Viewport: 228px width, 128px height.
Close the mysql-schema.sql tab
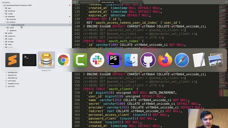coord(117,2)
